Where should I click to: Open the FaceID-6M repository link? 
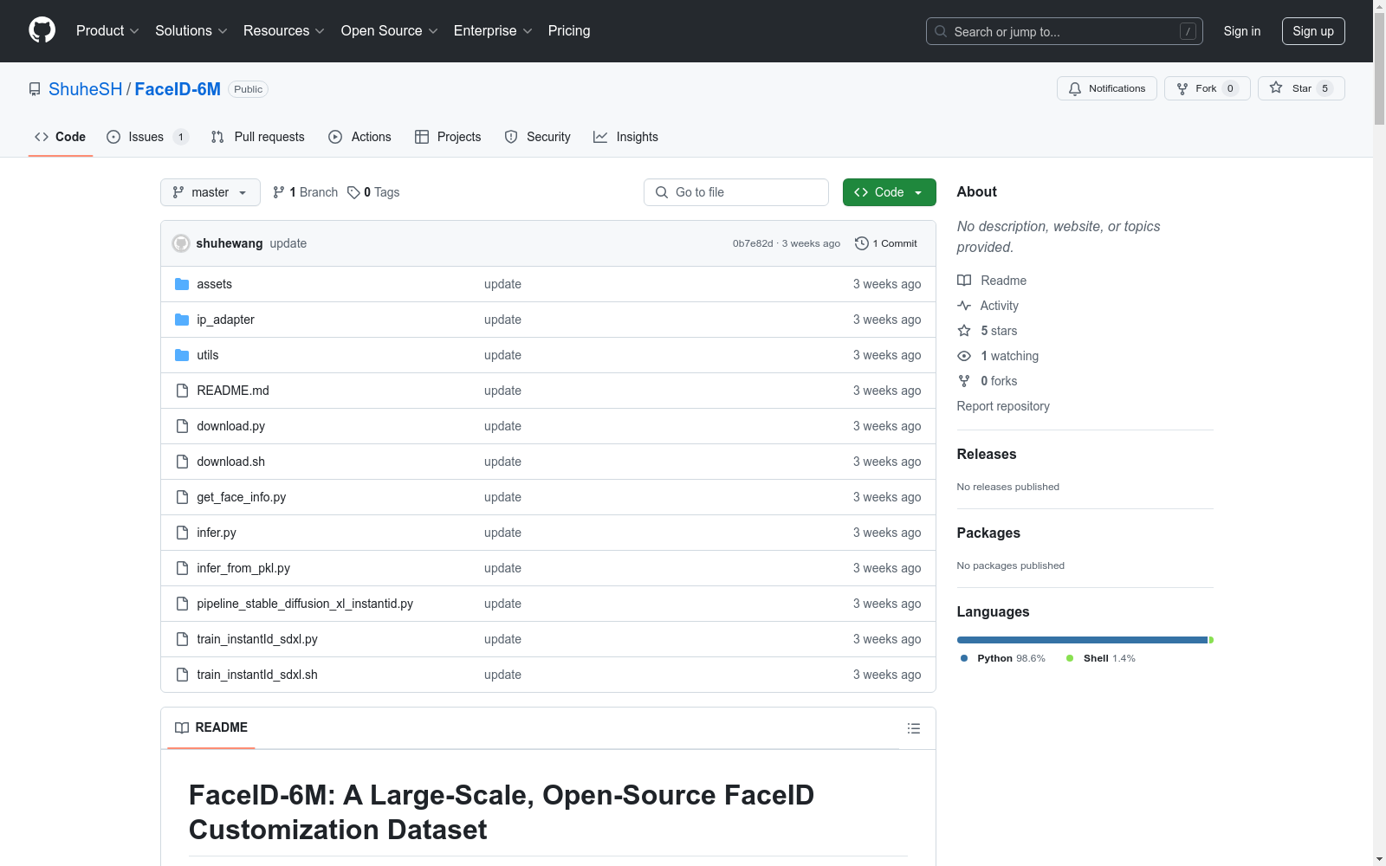[178, 89]
